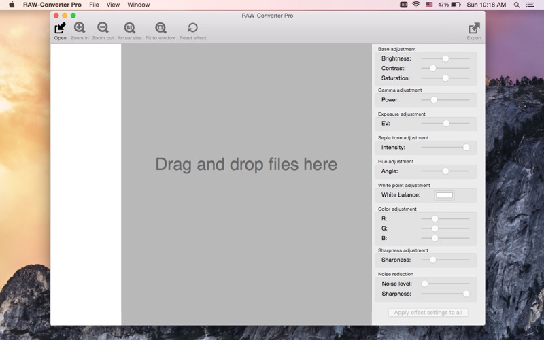544x340 pixels.
Task: Click the White balance color swatch
Action: (x=444, y=195)
